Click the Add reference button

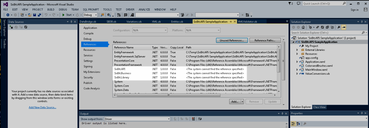coord(235,102)
